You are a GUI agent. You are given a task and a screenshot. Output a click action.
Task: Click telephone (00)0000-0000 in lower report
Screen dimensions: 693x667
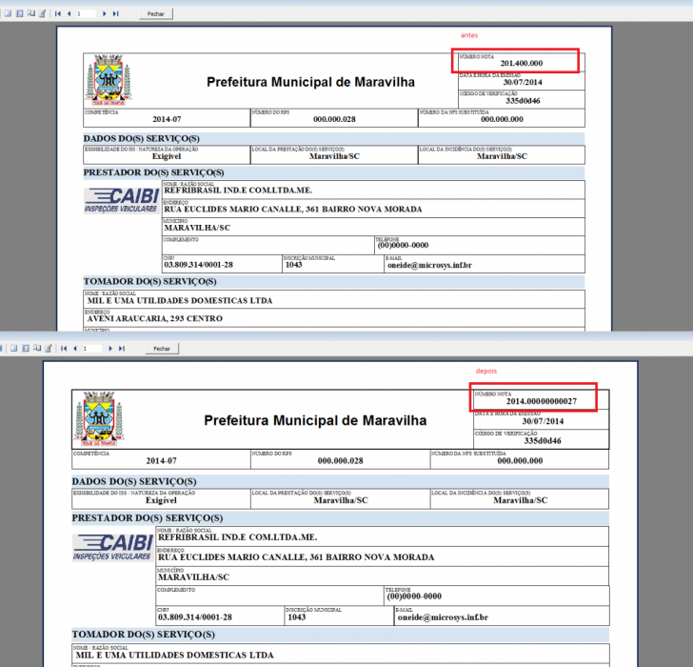414,596
